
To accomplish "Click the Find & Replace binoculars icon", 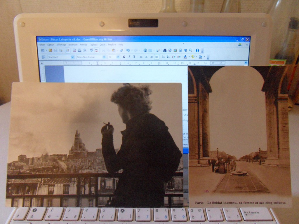I will coord(165,50).
